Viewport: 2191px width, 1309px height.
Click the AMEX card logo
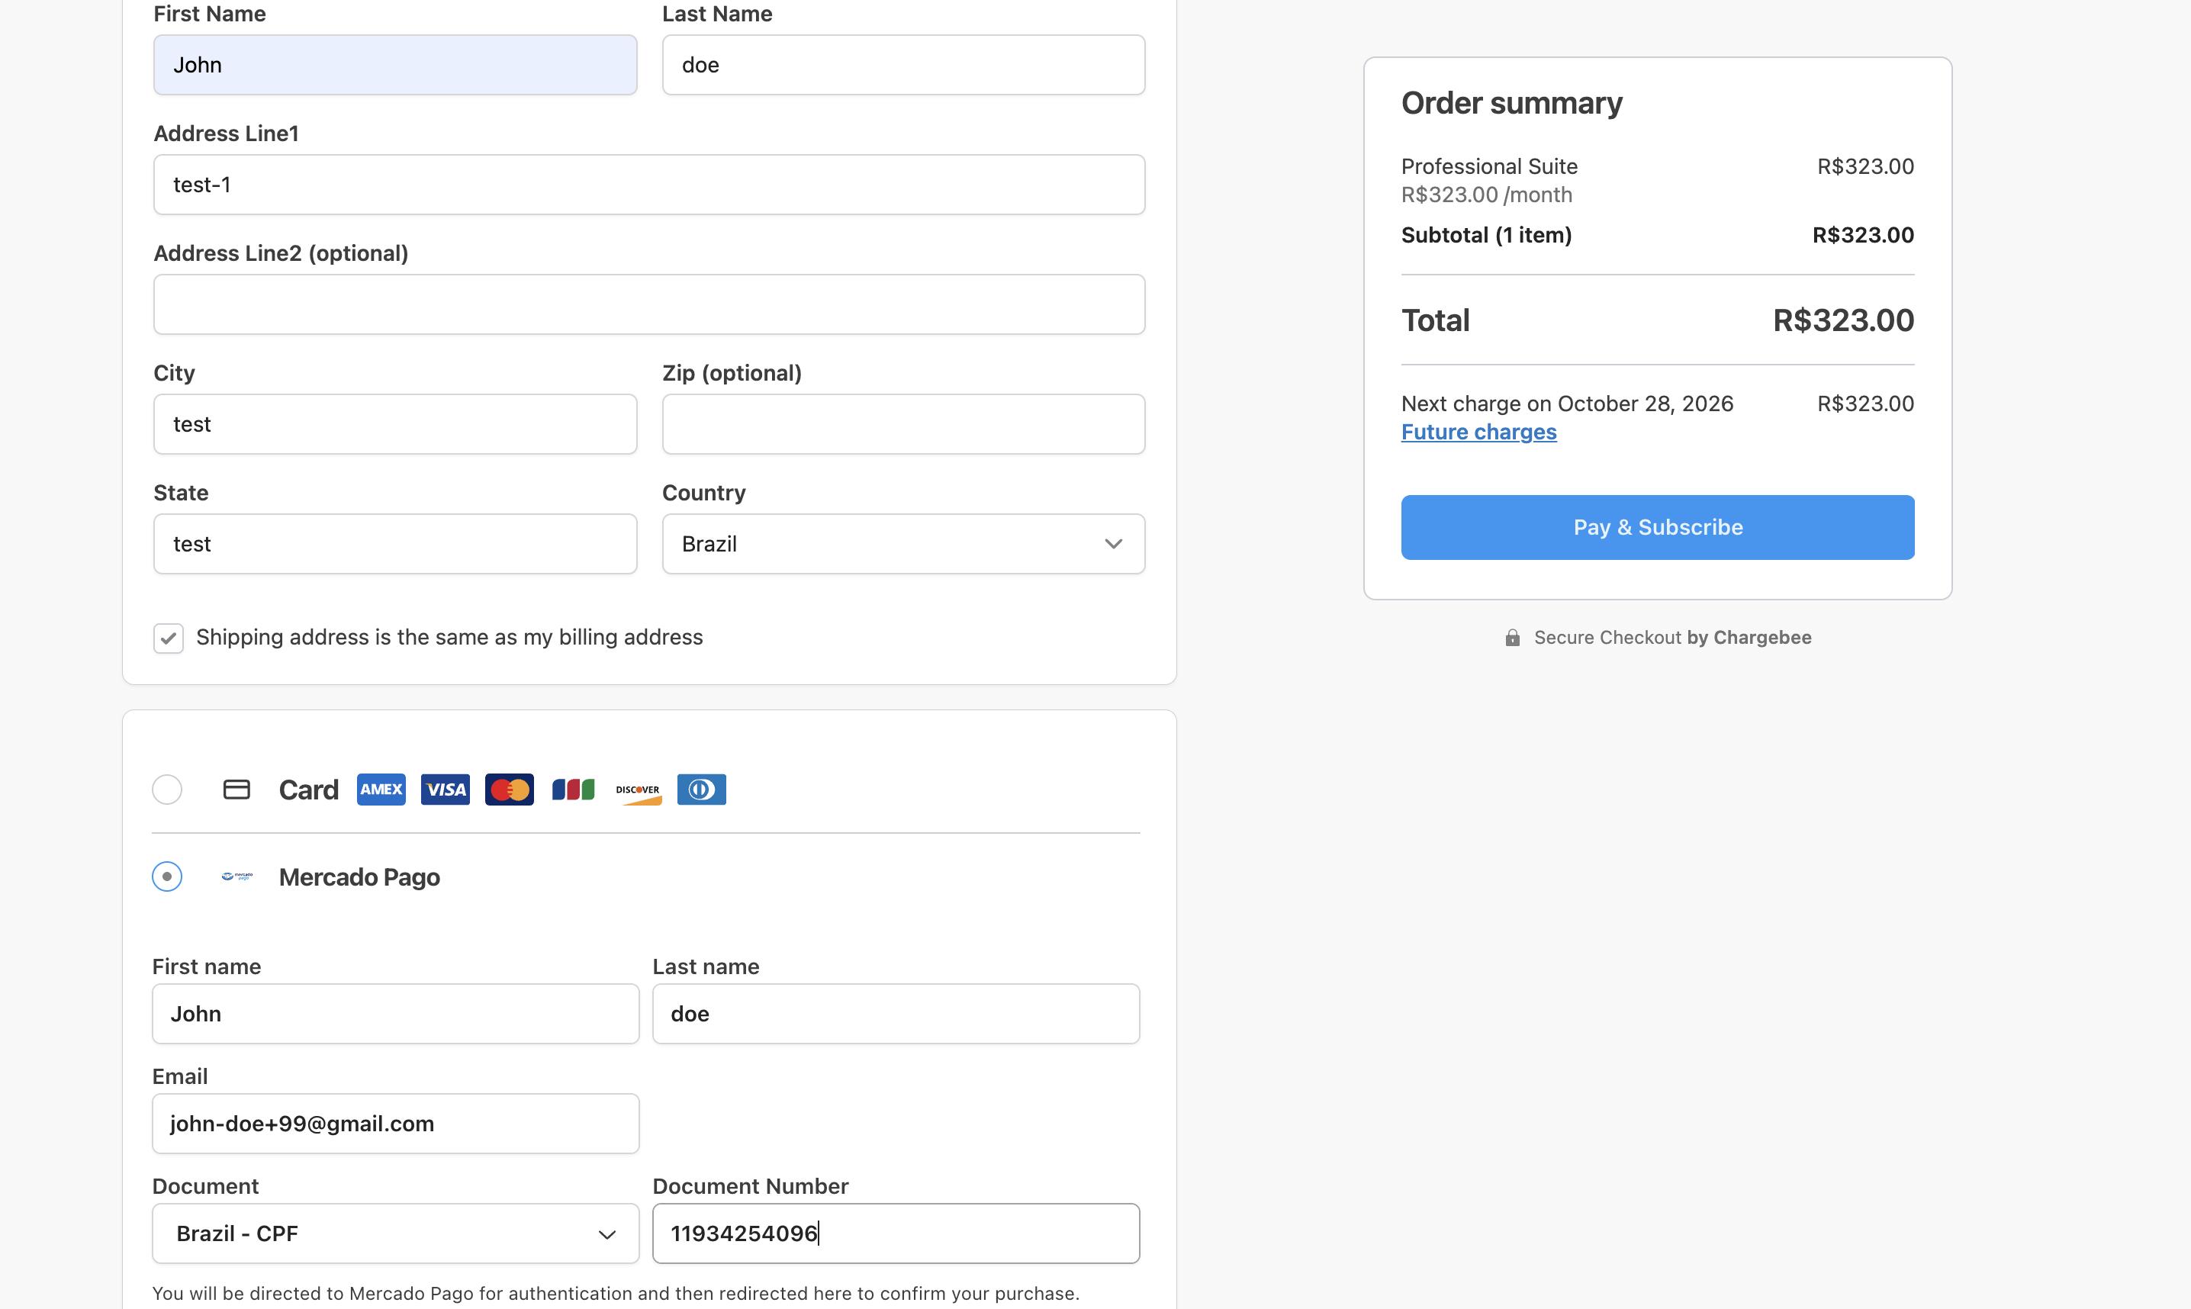(x=381, y=790)
